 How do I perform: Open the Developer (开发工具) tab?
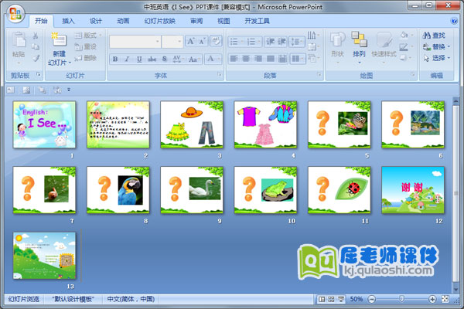(x=256, y=21)
